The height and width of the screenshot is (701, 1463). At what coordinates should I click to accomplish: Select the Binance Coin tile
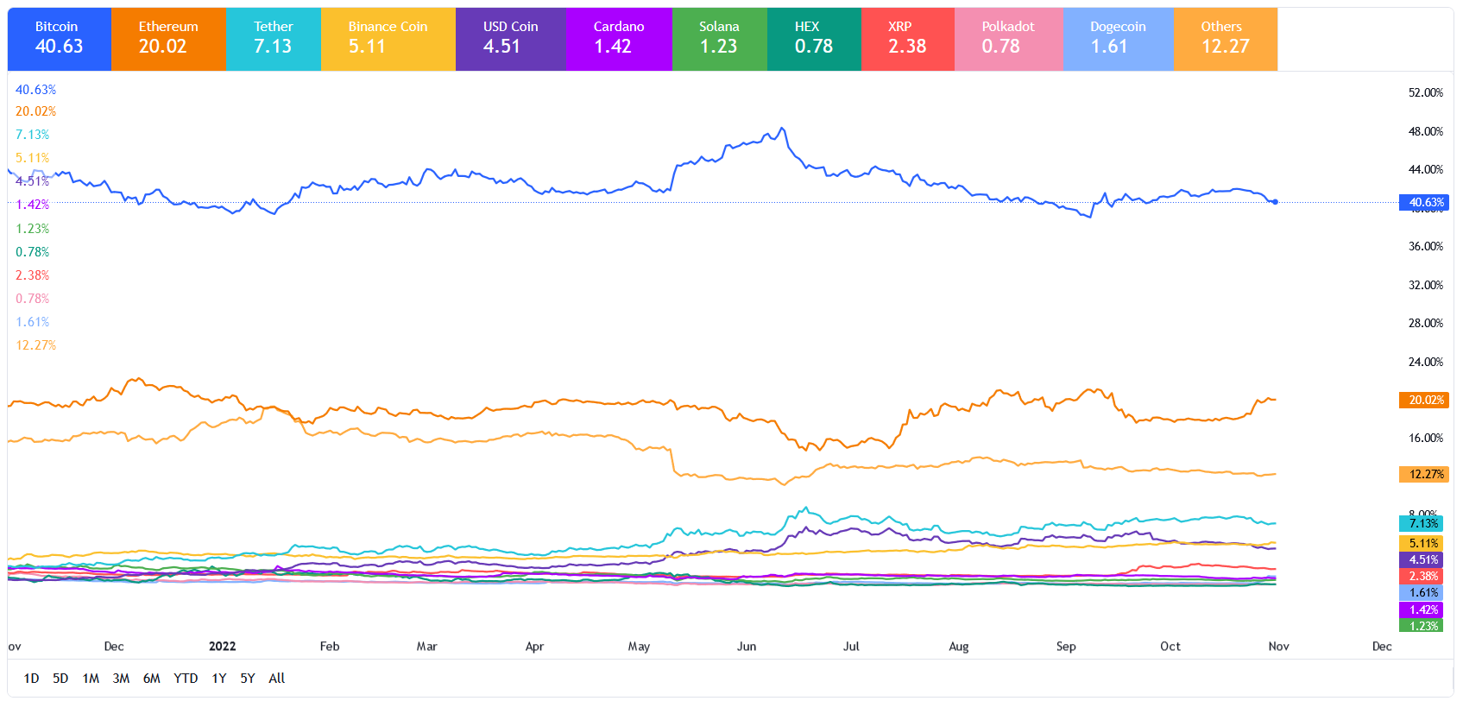pyautogui.click(x=388, y=39)
